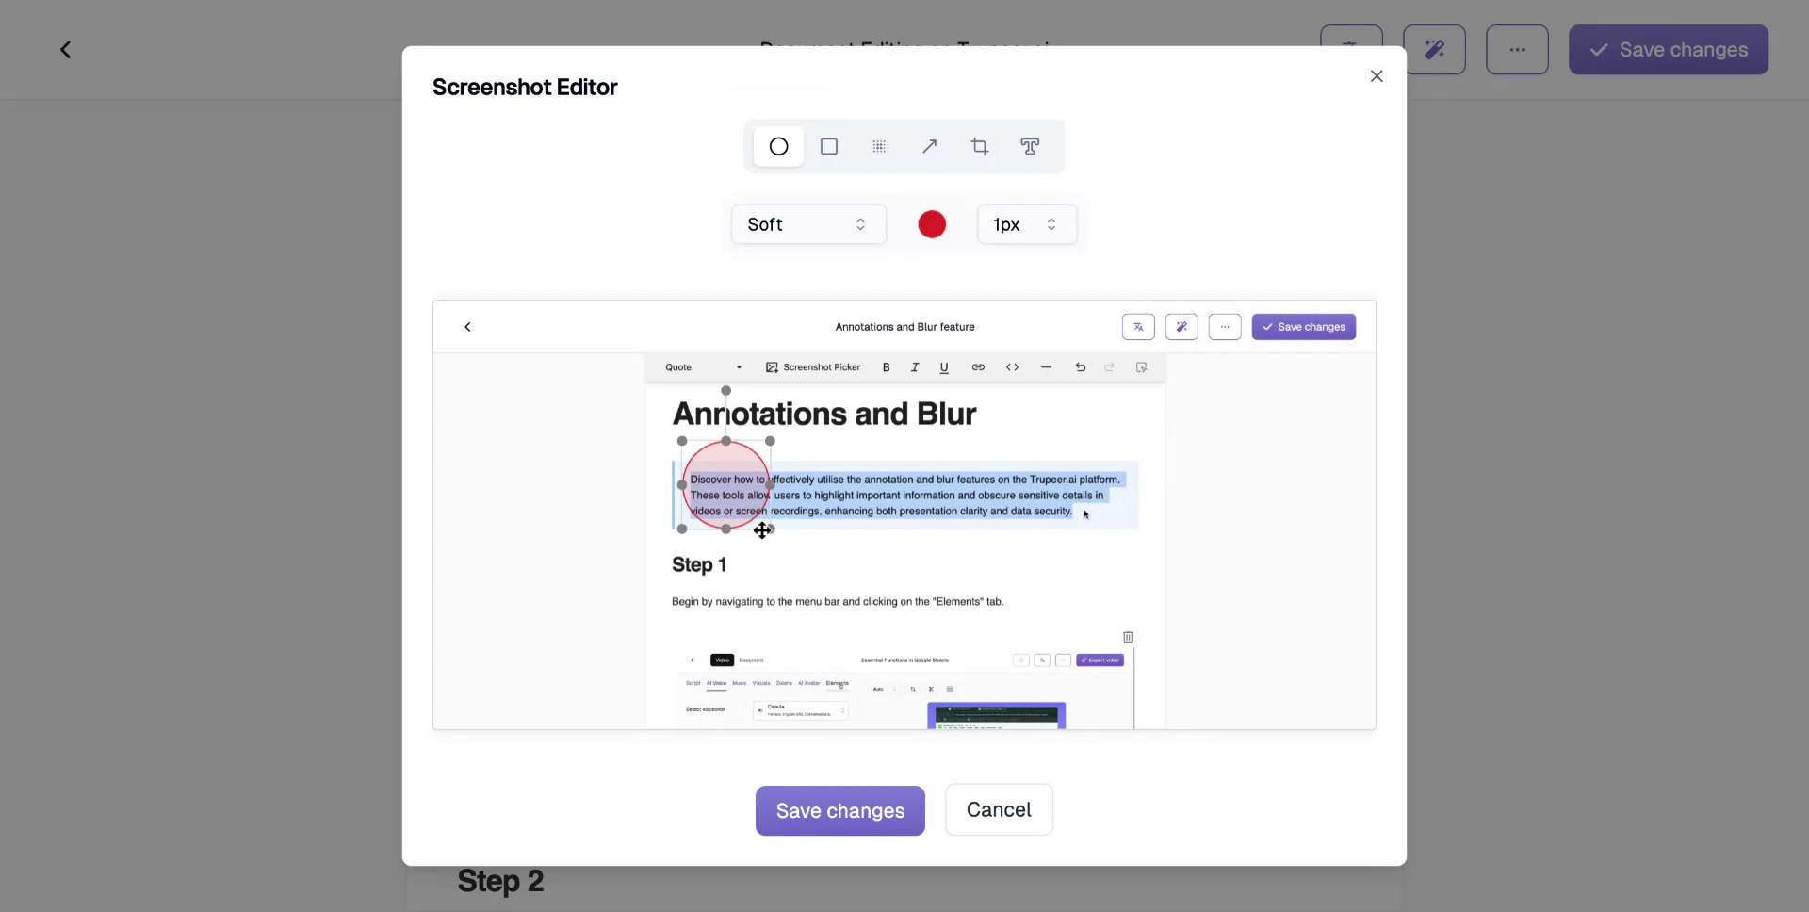This screenshot has height=912, width=1809.
Task: Toggle italic formatting
Action: coord(915,367)
